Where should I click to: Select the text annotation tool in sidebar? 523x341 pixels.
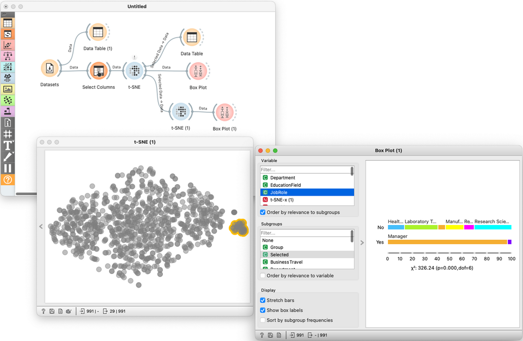8,145
